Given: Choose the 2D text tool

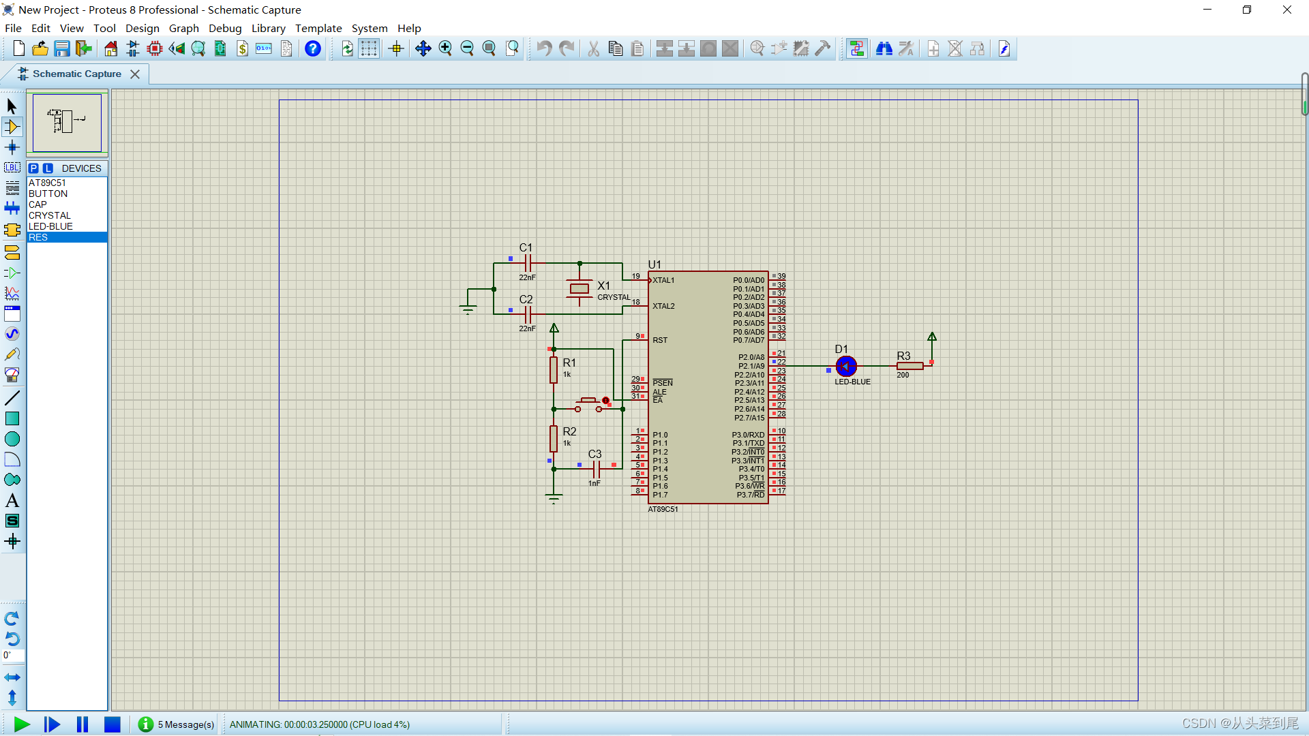Looking at the screenshot, I should 12,500.
